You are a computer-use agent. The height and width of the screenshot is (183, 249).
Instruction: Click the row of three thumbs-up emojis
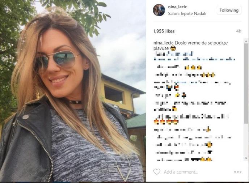(193, 68)
